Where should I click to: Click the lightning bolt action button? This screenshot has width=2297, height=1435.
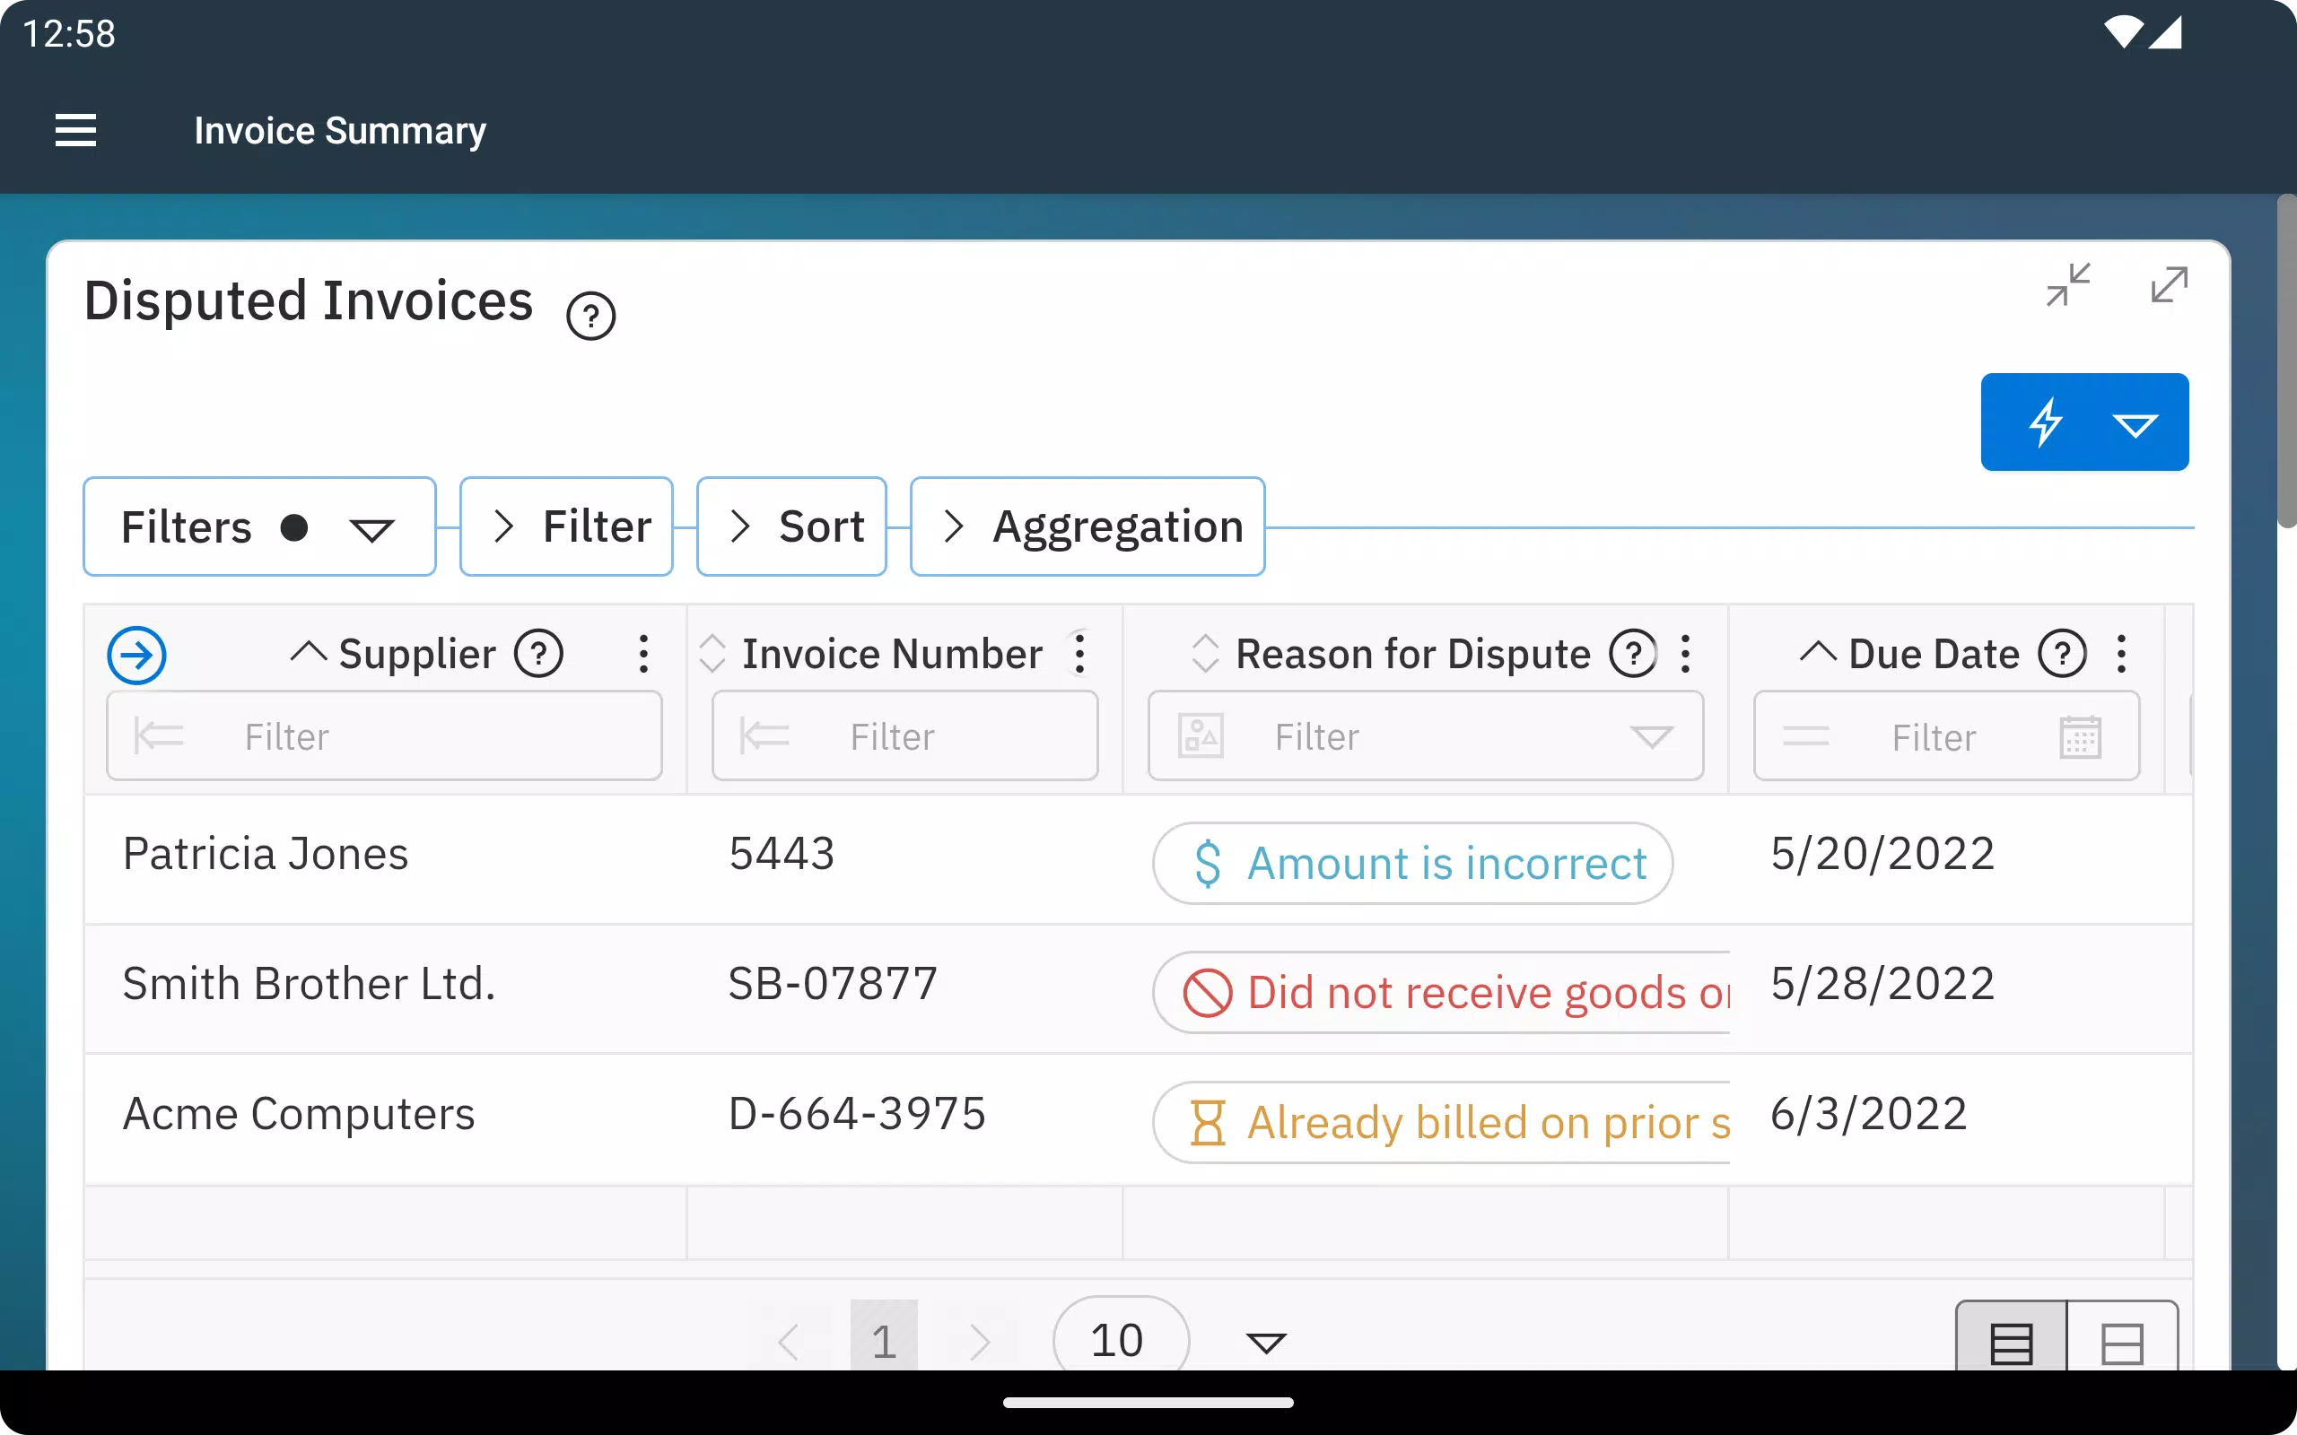(x=2046, y=422)
